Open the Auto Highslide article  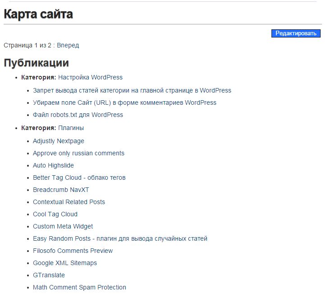[53, 165]
